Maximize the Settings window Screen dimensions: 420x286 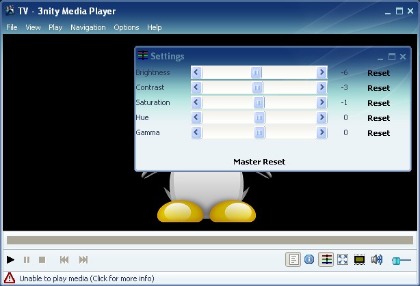(391, 57)
